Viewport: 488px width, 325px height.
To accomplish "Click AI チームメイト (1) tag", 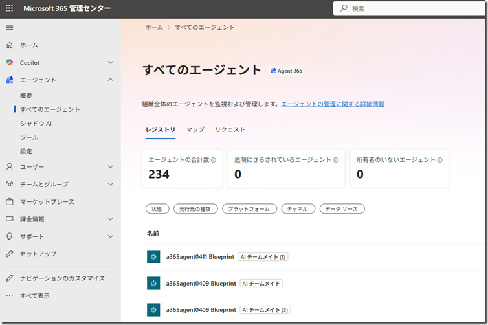I will tap(263, 257).
